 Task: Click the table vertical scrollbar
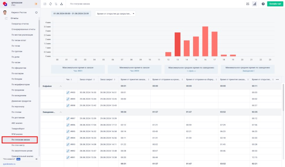tap(283, 98)
